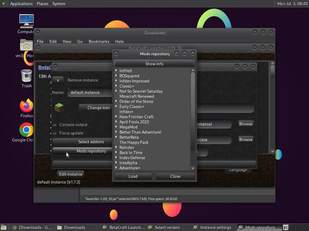Image resolution: width=309 pixels, height=231 pixels.
Task: Click the Mods repository button in Instance settings
Action: coord(82,151)
